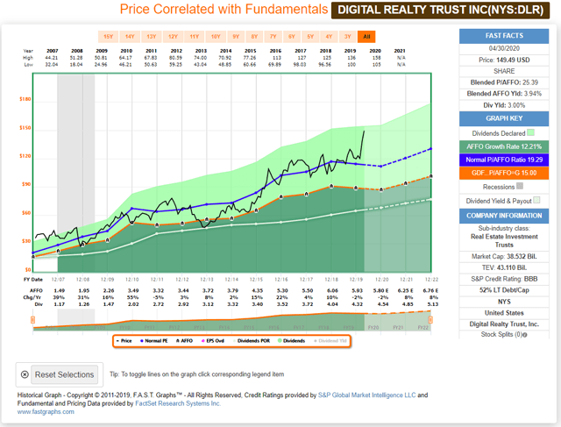The width and height of the screenshot is (561, 427).
Task: Click the FY20 label in range slider
Action: [373, 328]
